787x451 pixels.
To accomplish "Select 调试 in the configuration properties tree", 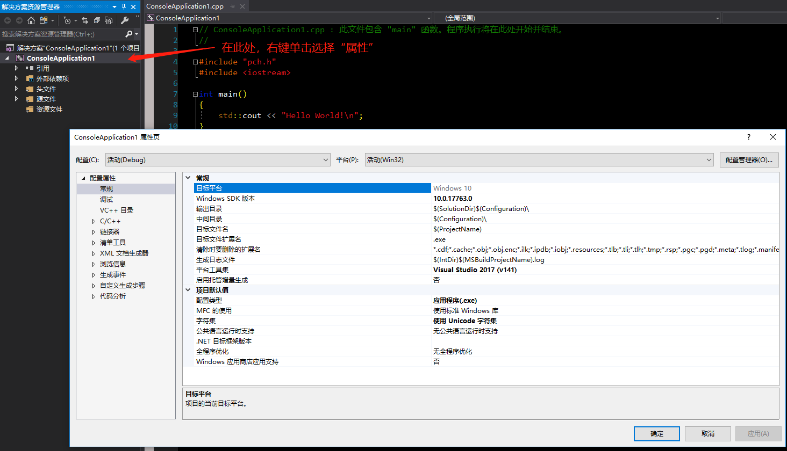I will pos(106,199).
